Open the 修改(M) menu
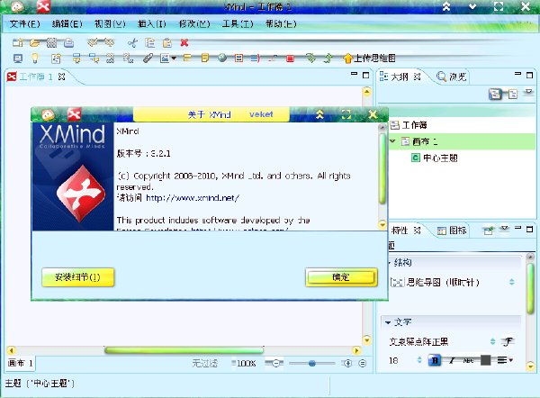This screenshot has width=540, height=398. tap(194, 23)
